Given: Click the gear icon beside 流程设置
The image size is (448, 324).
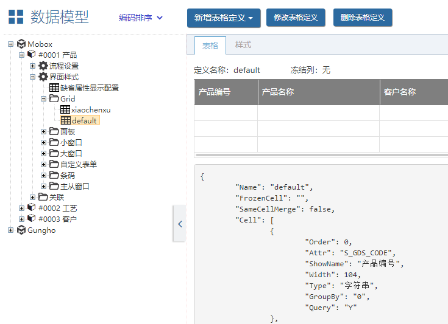Looking at the screenshot, I should pyautogui.click(x=43, y=66).
